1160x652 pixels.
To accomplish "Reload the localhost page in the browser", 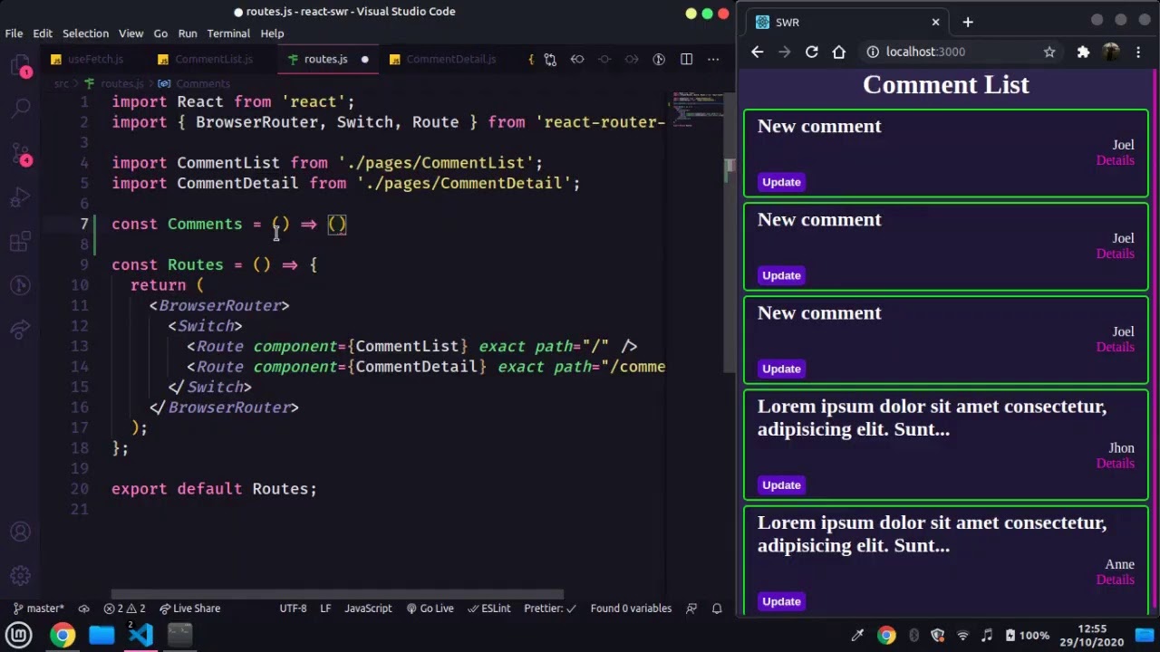I will pos(812,53).
